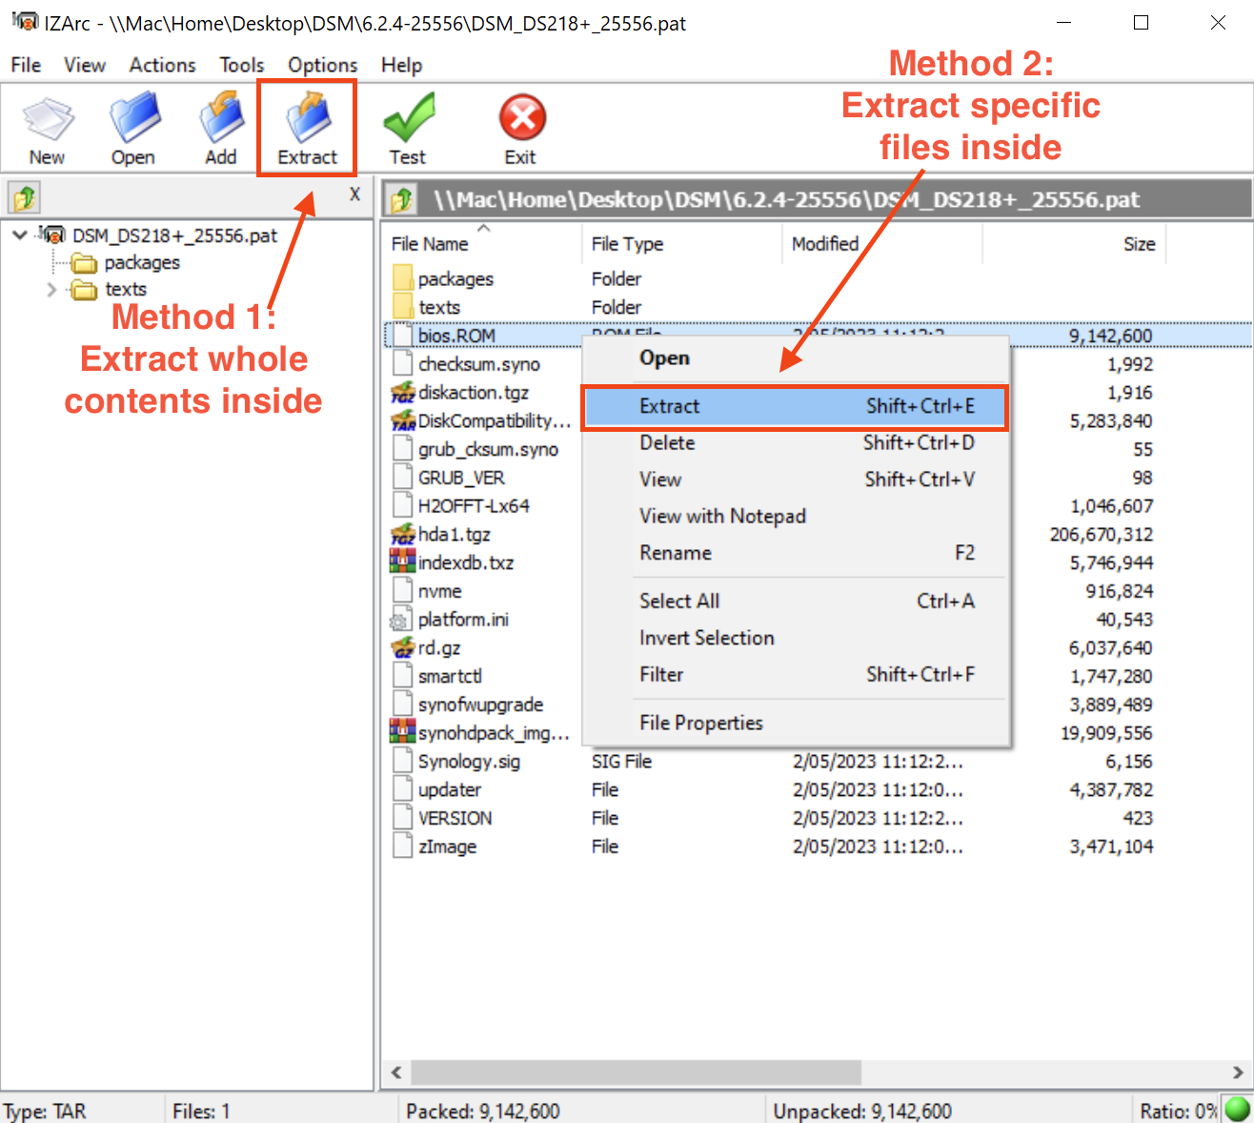Click the scrollbar right arrow
Image resolution: width=1254 pixels, height=1123 pixels.
point(1238,1072)
